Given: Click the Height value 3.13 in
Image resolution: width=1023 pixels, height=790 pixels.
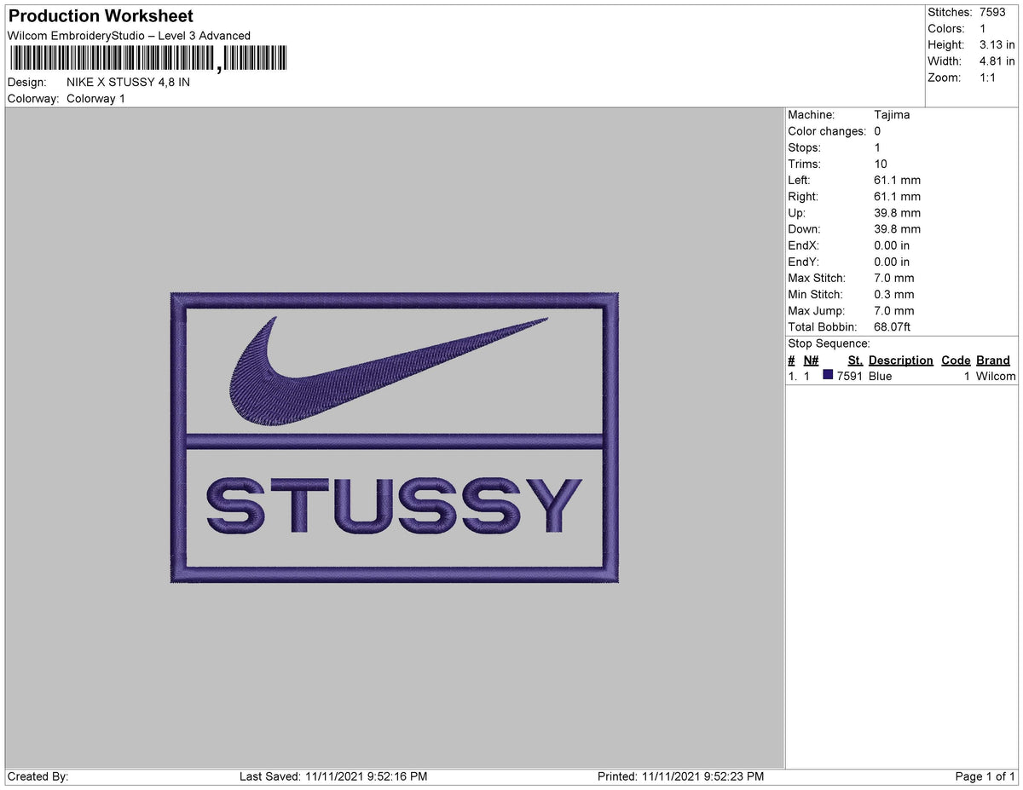Looking at the screenshot, I should pos(997,45).
